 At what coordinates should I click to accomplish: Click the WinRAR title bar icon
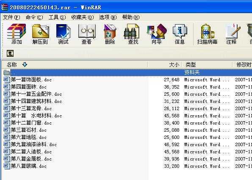click(x=4, y=7)
